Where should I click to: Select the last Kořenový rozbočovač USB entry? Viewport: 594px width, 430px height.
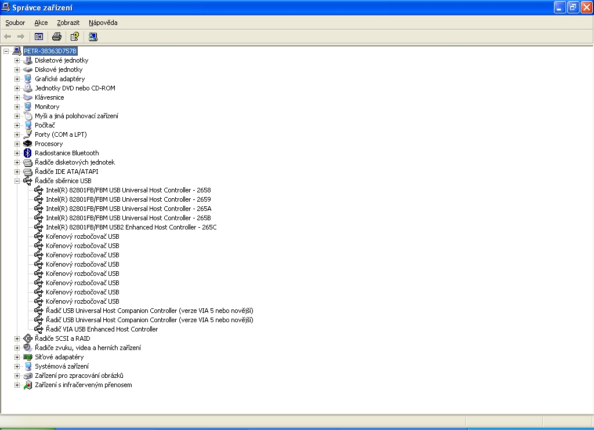(x=82, y=301)
